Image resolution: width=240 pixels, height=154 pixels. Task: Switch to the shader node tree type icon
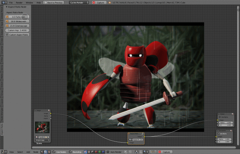coord(42,152)
